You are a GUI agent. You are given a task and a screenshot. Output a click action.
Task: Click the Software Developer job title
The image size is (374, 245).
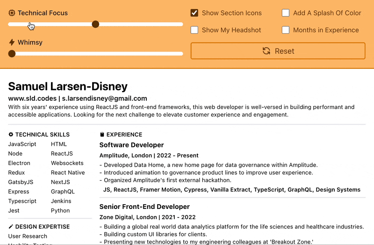point(131,145)
